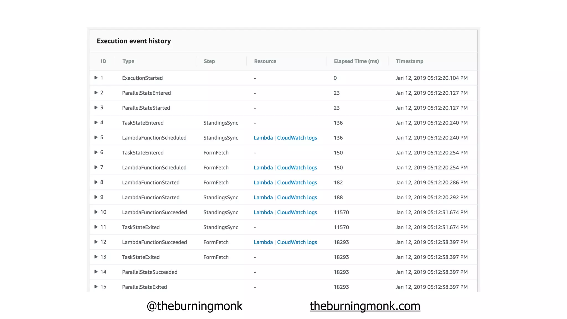
Task: Click Elapsed Time (ms) column header
Action: pyautogui.click(x=356, y=61)
